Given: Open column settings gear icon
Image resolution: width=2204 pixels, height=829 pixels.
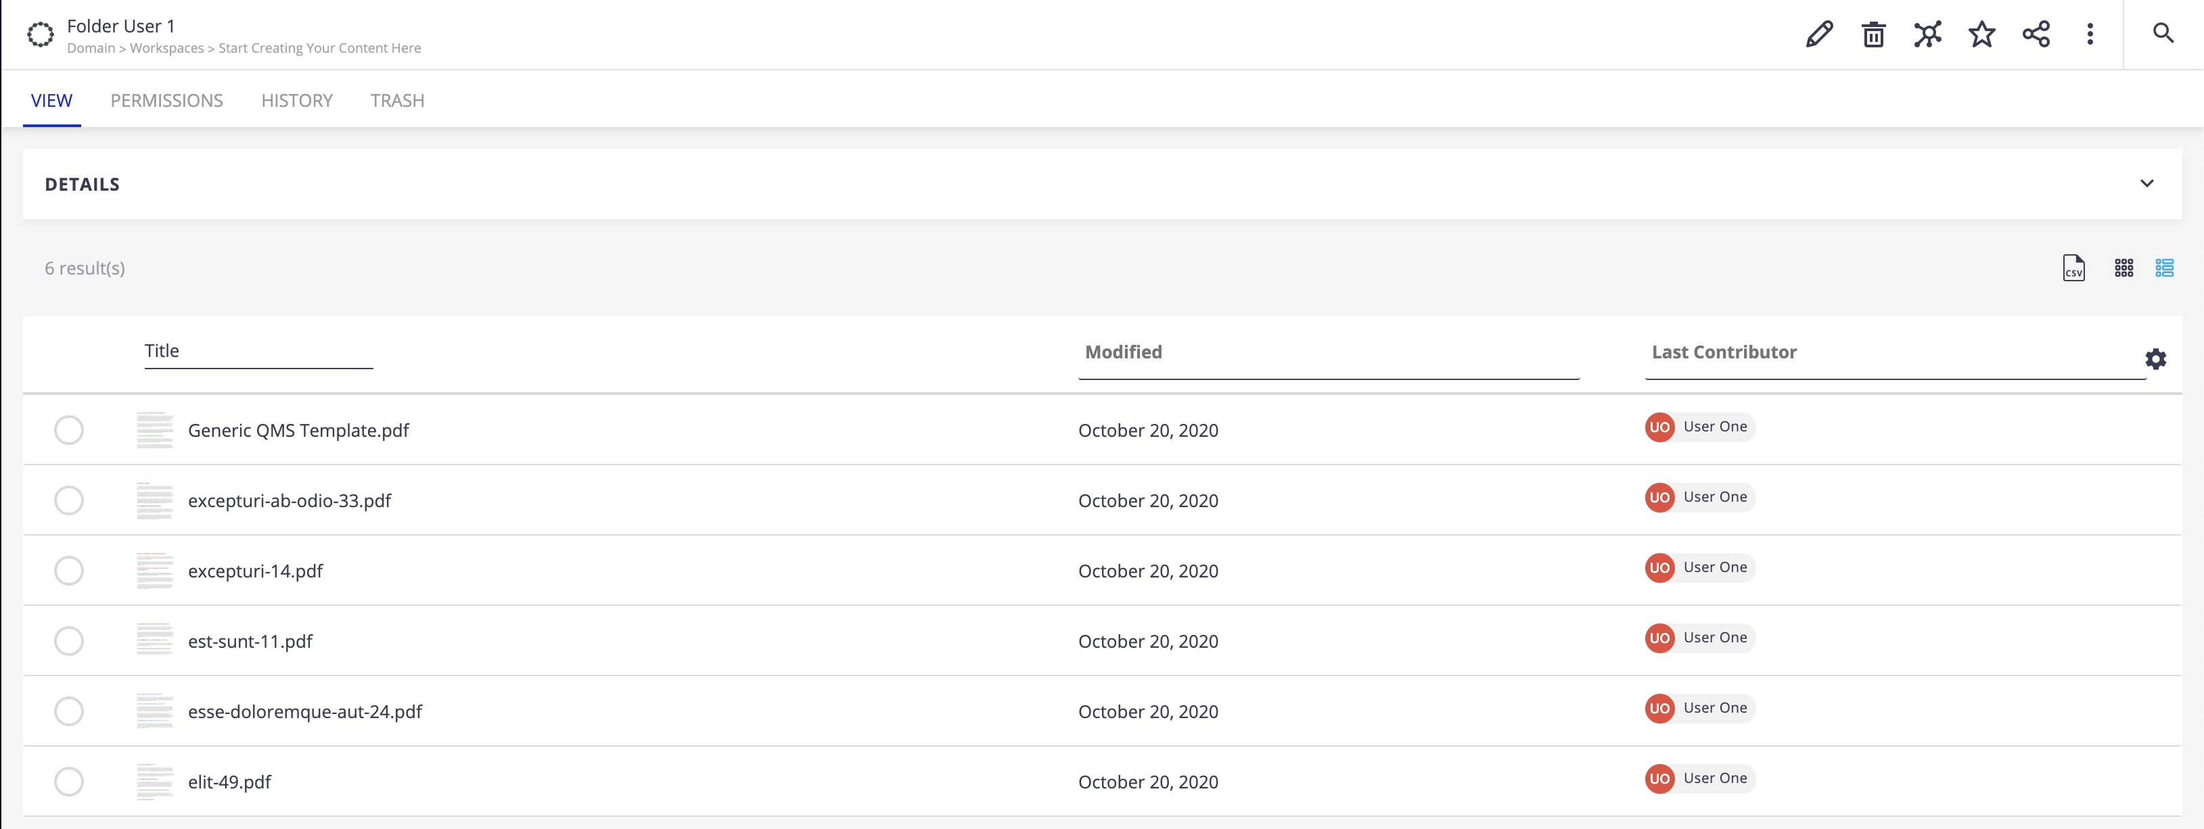Looking at the screenshot, I should pyautogui.click(x=2155, y=358).
